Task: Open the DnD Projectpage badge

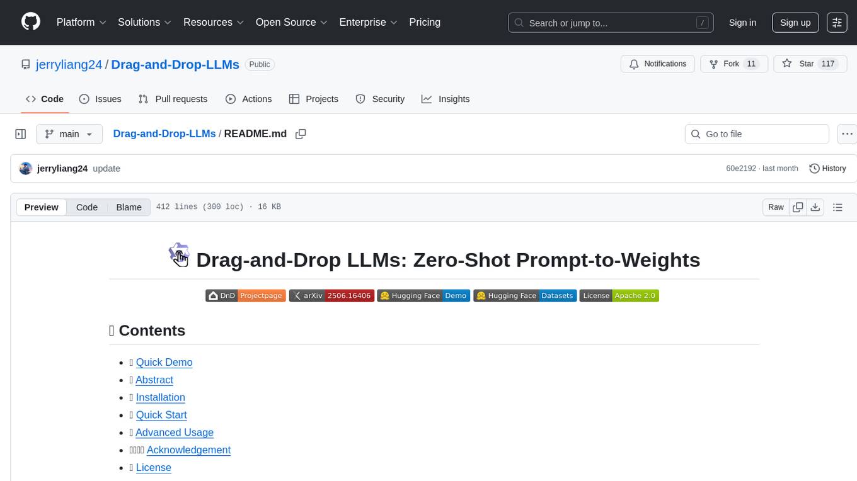Action: [x=246, y=295]
